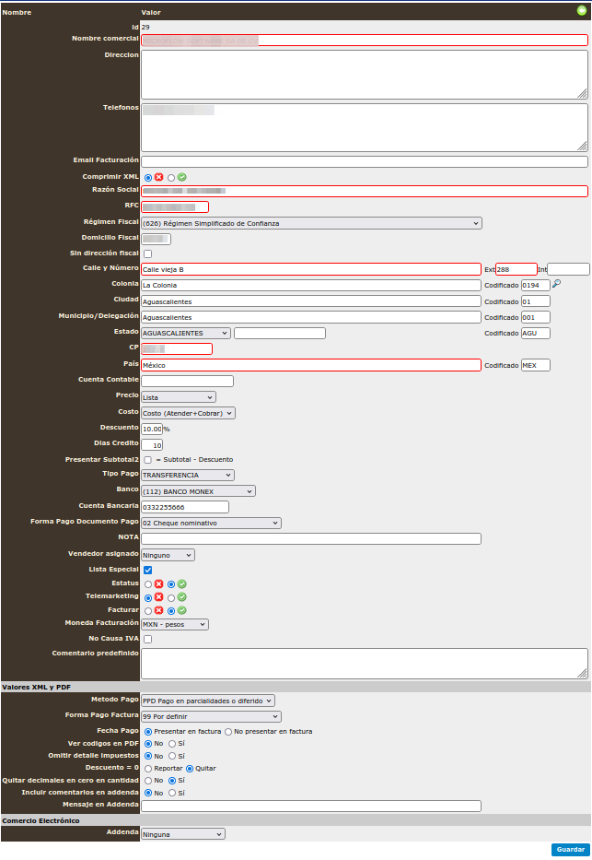
Task: Open the Metodo Pago dropdown
Action: pyautogui.click(x=208, y=701)
